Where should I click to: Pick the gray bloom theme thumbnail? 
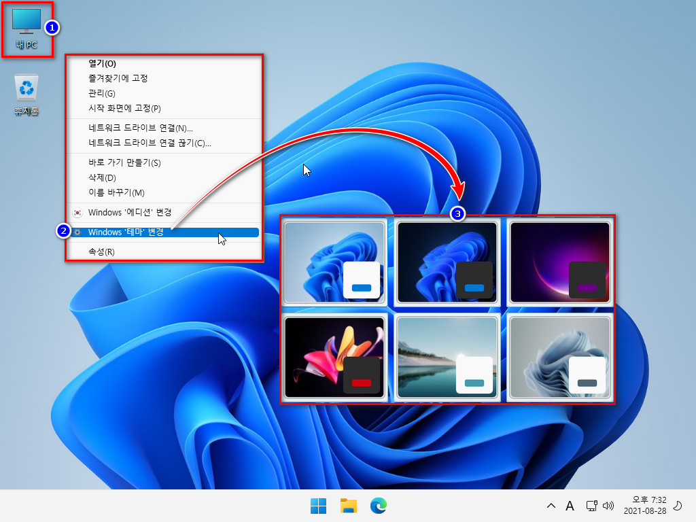560,358
